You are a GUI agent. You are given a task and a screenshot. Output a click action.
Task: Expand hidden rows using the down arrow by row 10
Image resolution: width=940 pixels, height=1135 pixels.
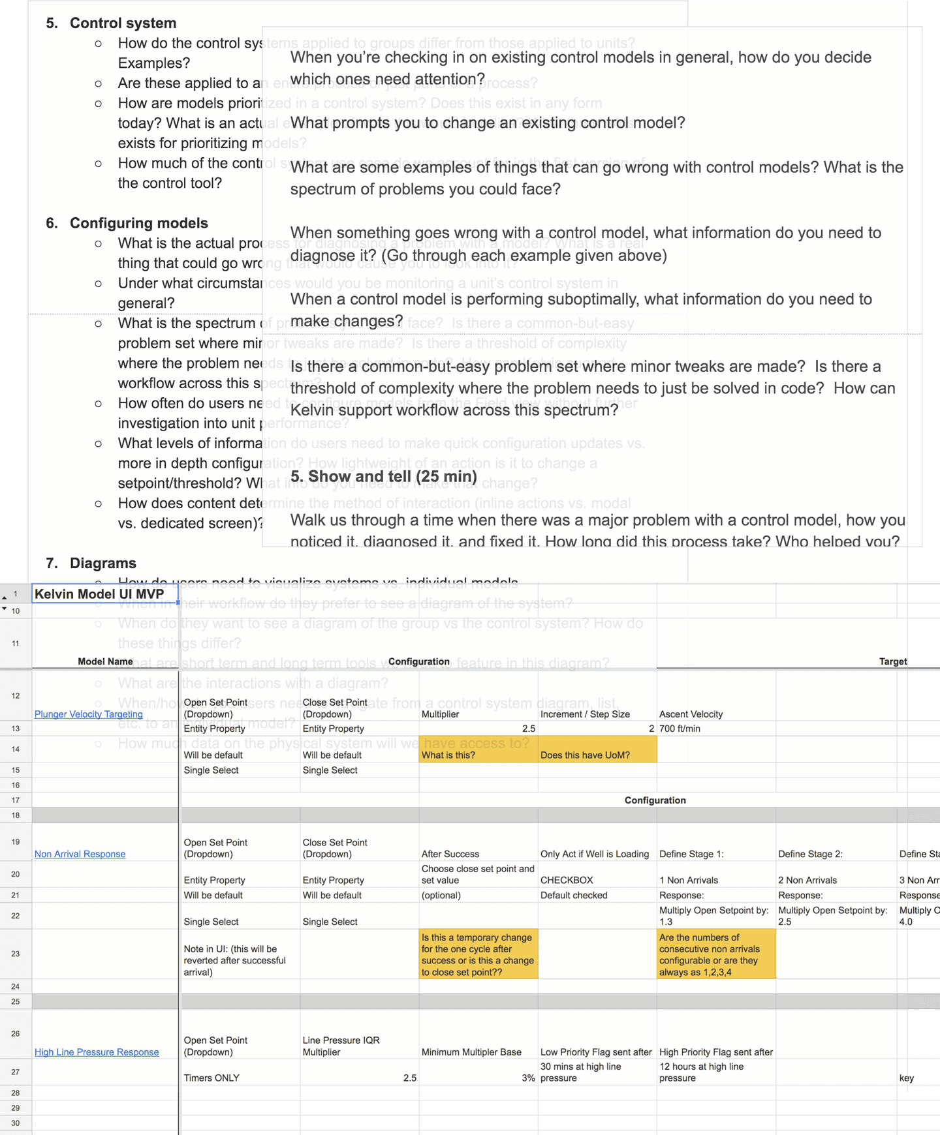click(x=5, y=609)
